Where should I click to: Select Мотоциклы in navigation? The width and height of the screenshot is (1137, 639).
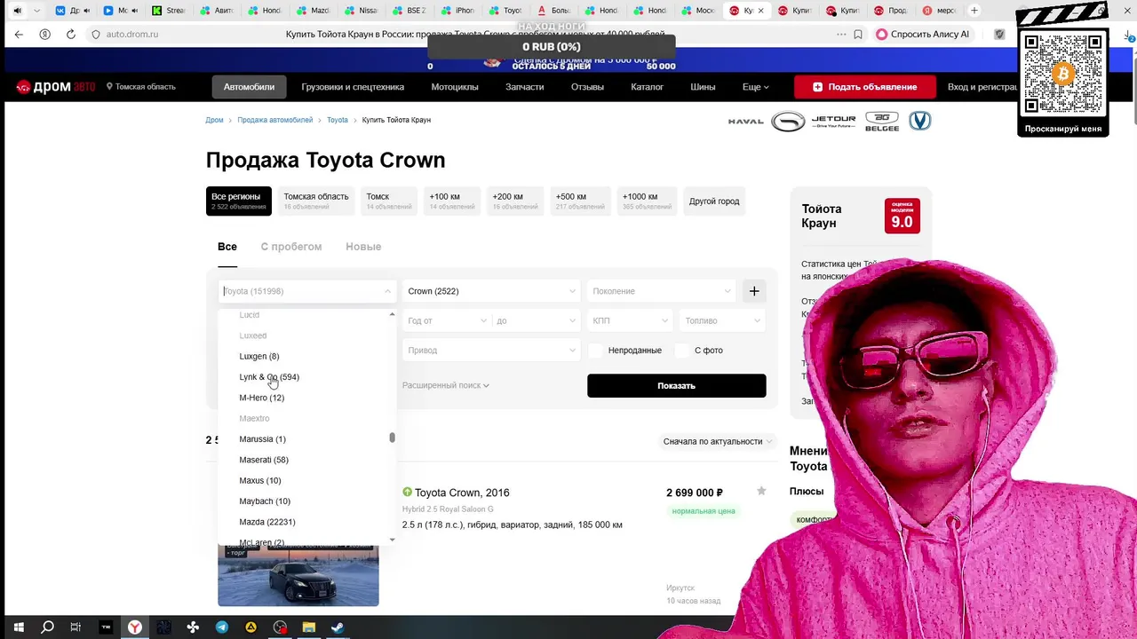point(455,87)
